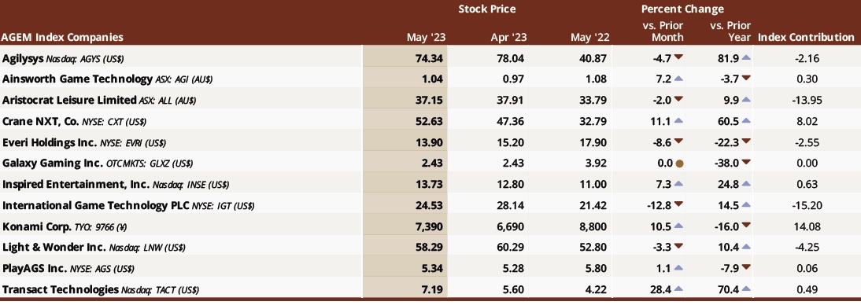Select the May '23 column header
861x305 pixels.
pyautogui.click(x=426, y=38)
